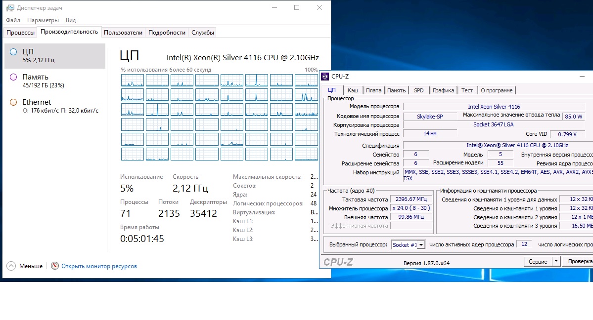Click the 0.799 V Core VID field
This screenshot has height=320, width=593.
coord(567,134)
